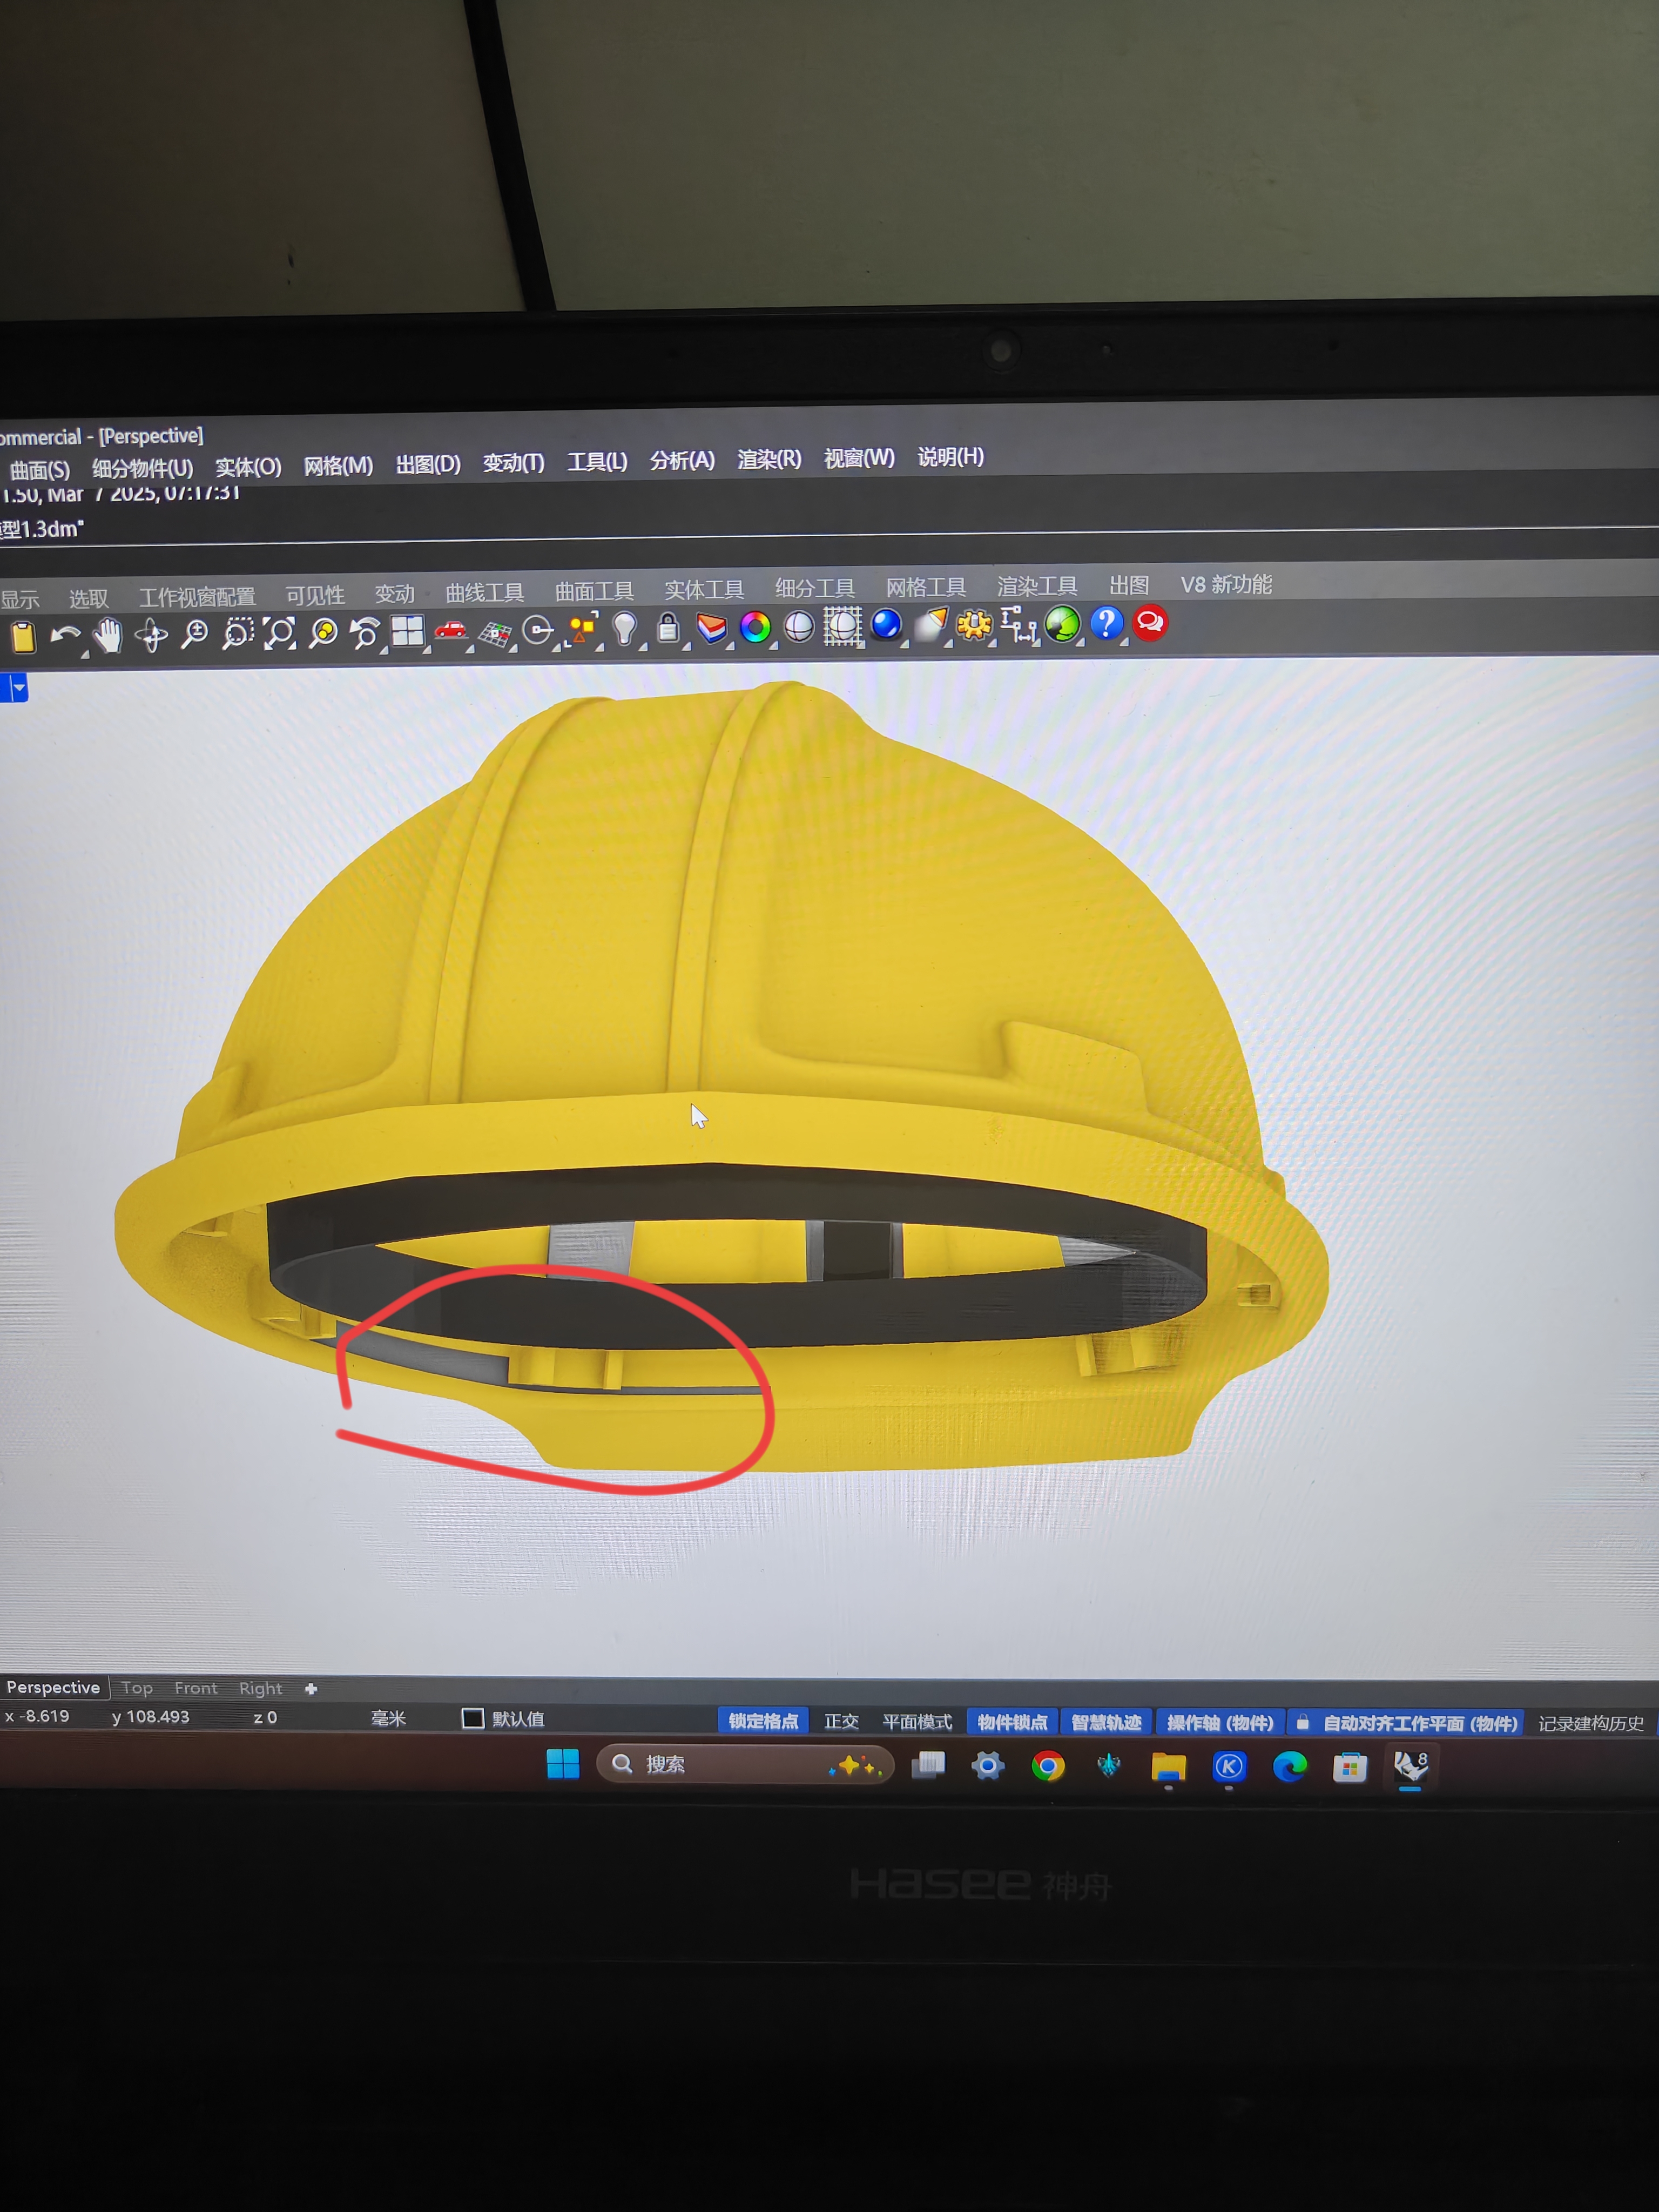Switch to the 曲面工具 toolbar tab

(x=594, y=592)
